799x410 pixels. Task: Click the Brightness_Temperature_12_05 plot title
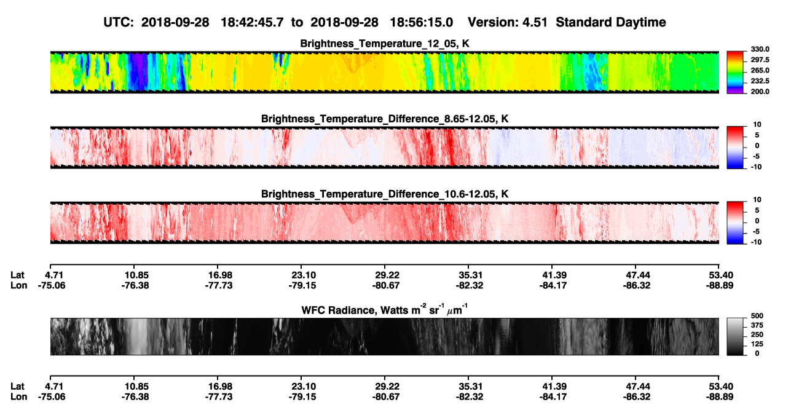tap(385, 44)
